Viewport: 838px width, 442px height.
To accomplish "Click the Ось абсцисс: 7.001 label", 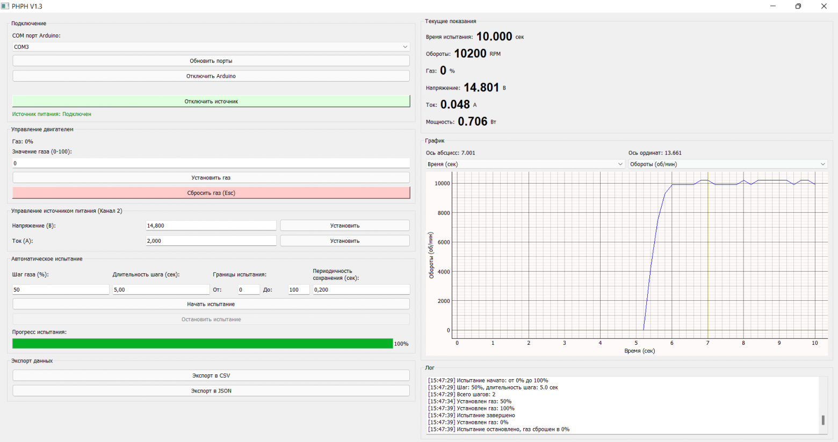I will coord(451,153).
